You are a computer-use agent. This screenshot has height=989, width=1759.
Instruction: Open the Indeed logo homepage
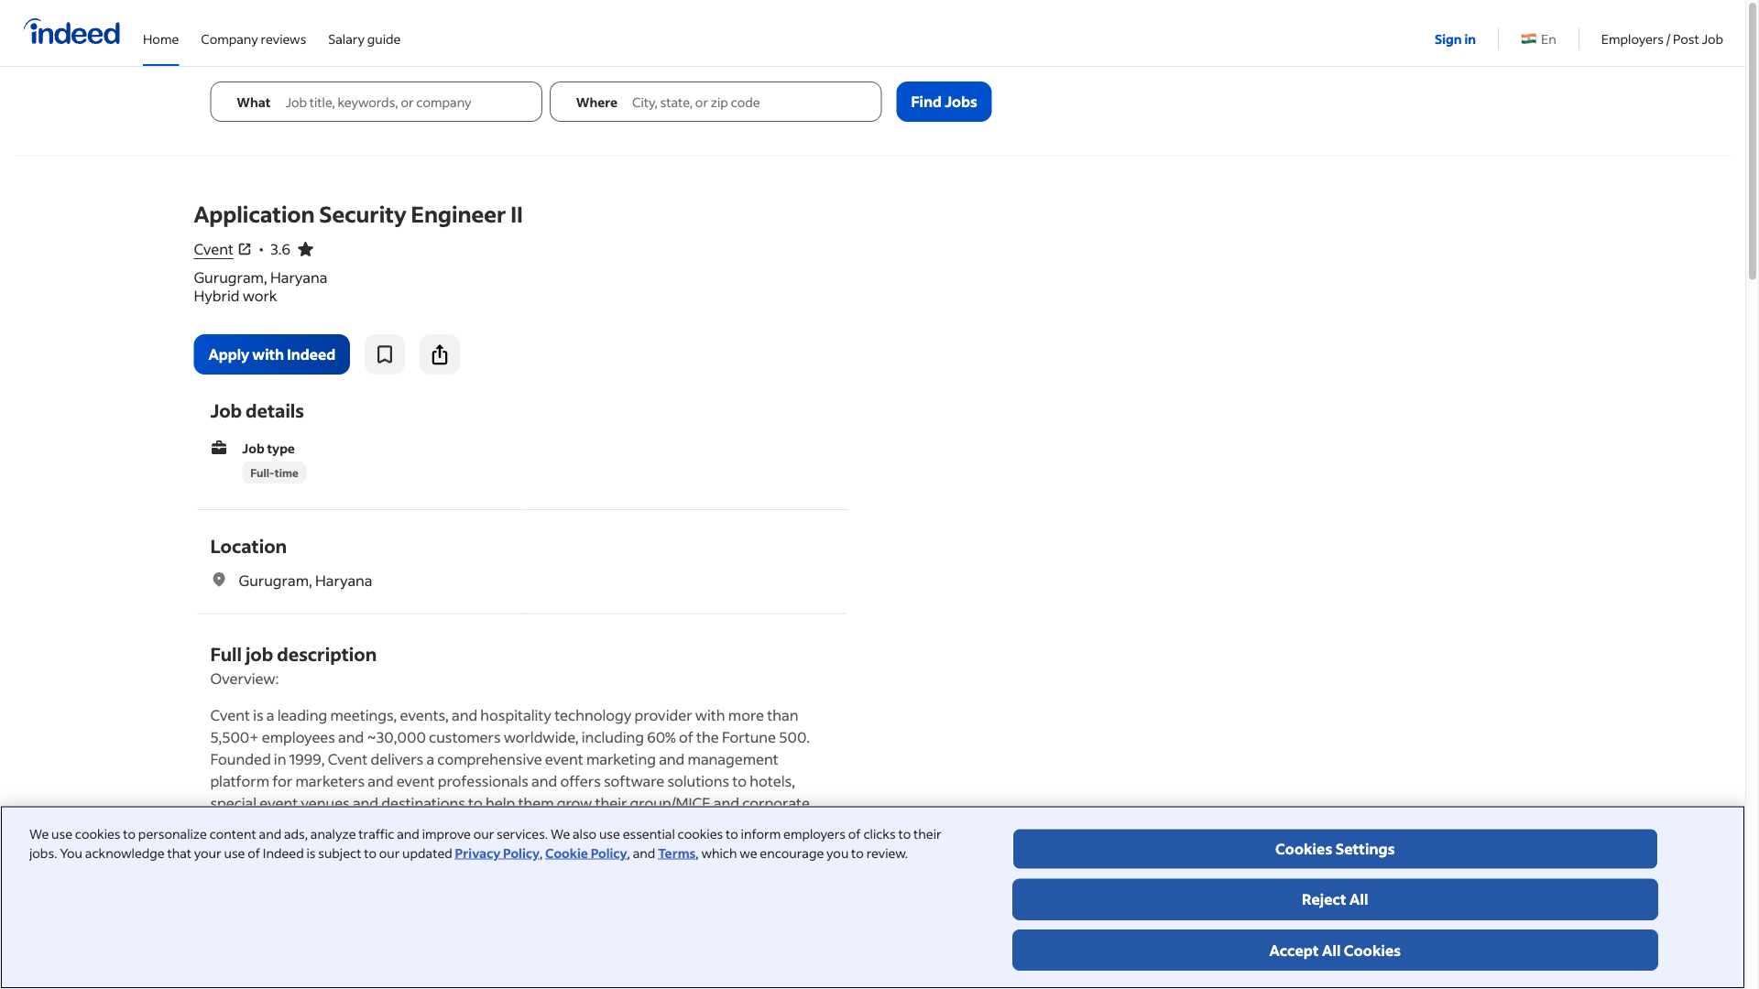tap(71, 33)
